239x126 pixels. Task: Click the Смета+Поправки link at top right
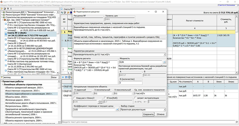(x=226, y=5)
